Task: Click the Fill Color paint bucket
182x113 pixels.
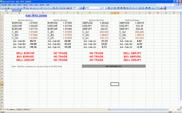Action: click(x=157, y=8)
